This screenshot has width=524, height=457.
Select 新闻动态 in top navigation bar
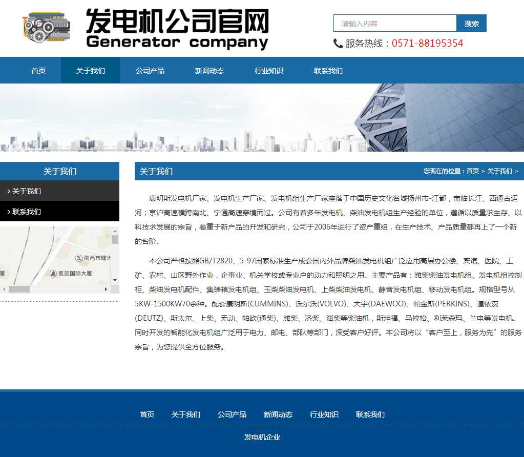[209, 71]
